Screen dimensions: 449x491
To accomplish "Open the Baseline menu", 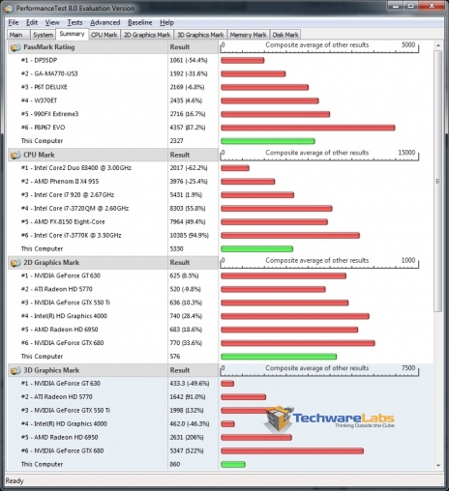I will 140,22.
